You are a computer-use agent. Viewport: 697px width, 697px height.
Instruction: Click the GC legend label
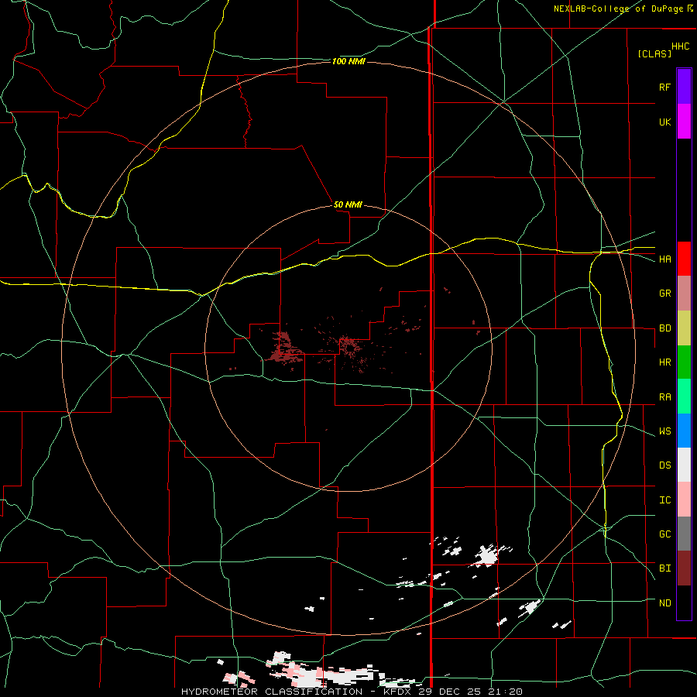[x=664, y=534]
